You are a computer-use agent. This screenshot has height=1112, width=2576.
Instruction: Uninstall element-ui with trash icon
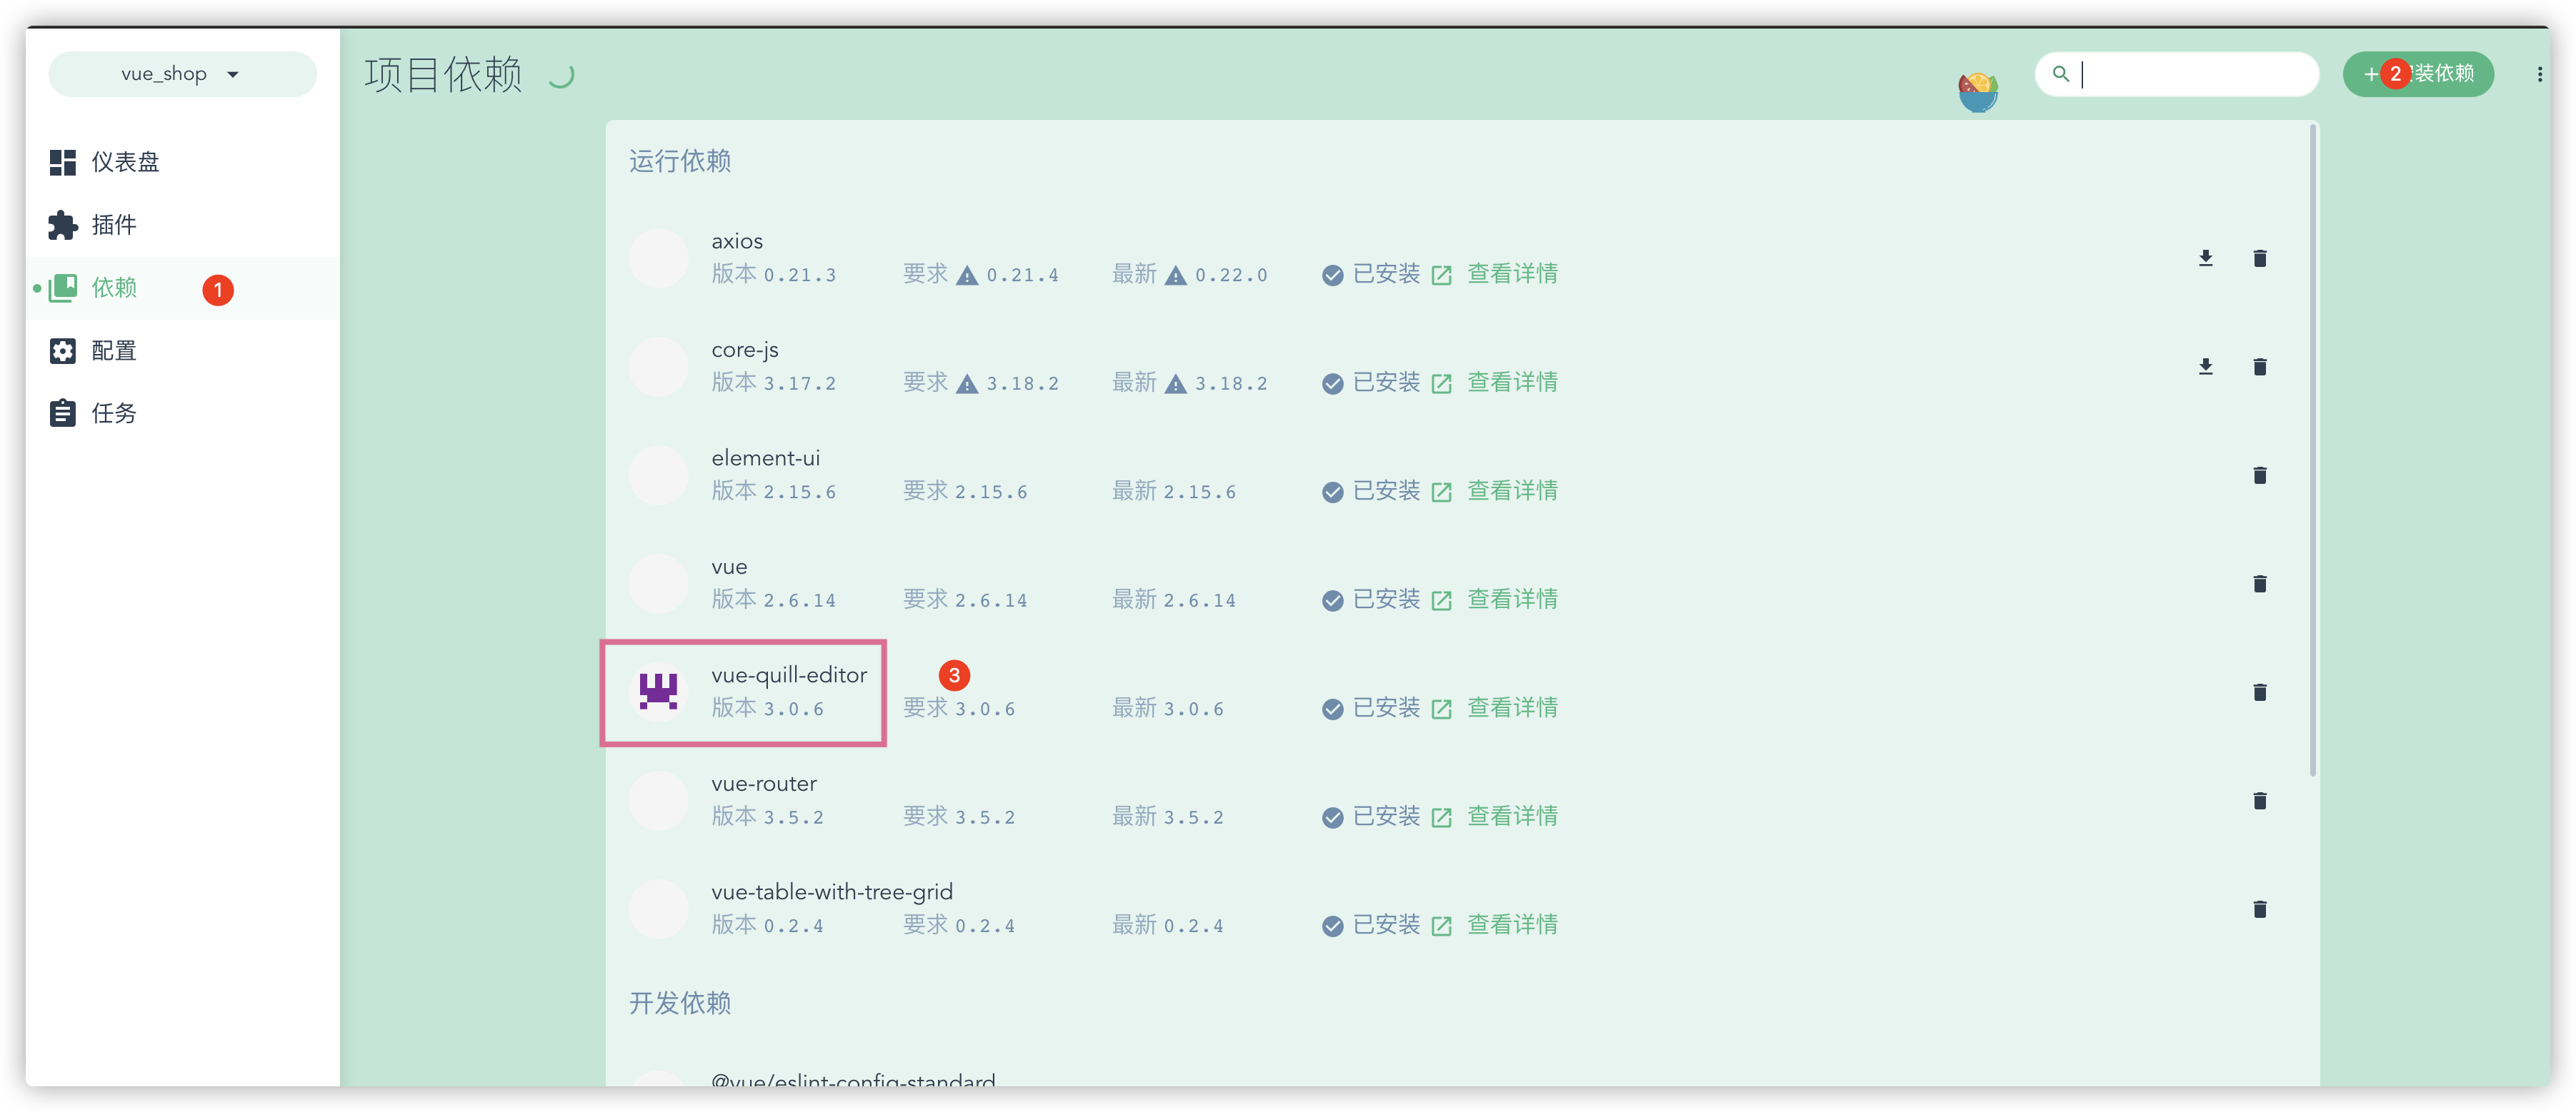(2259, 475)
